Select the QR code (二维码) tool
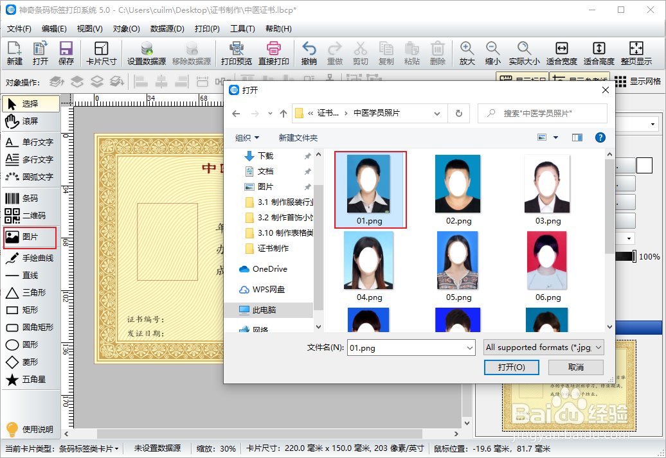 coord(31,215)
